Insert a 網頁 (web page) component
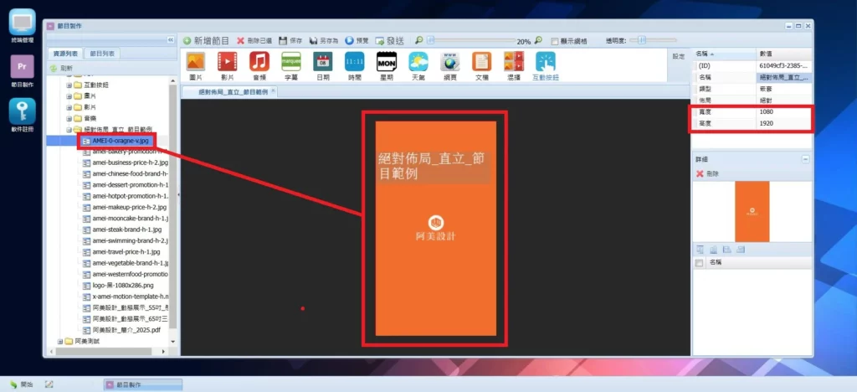The image size is (857, 392). tap(450, 62)
